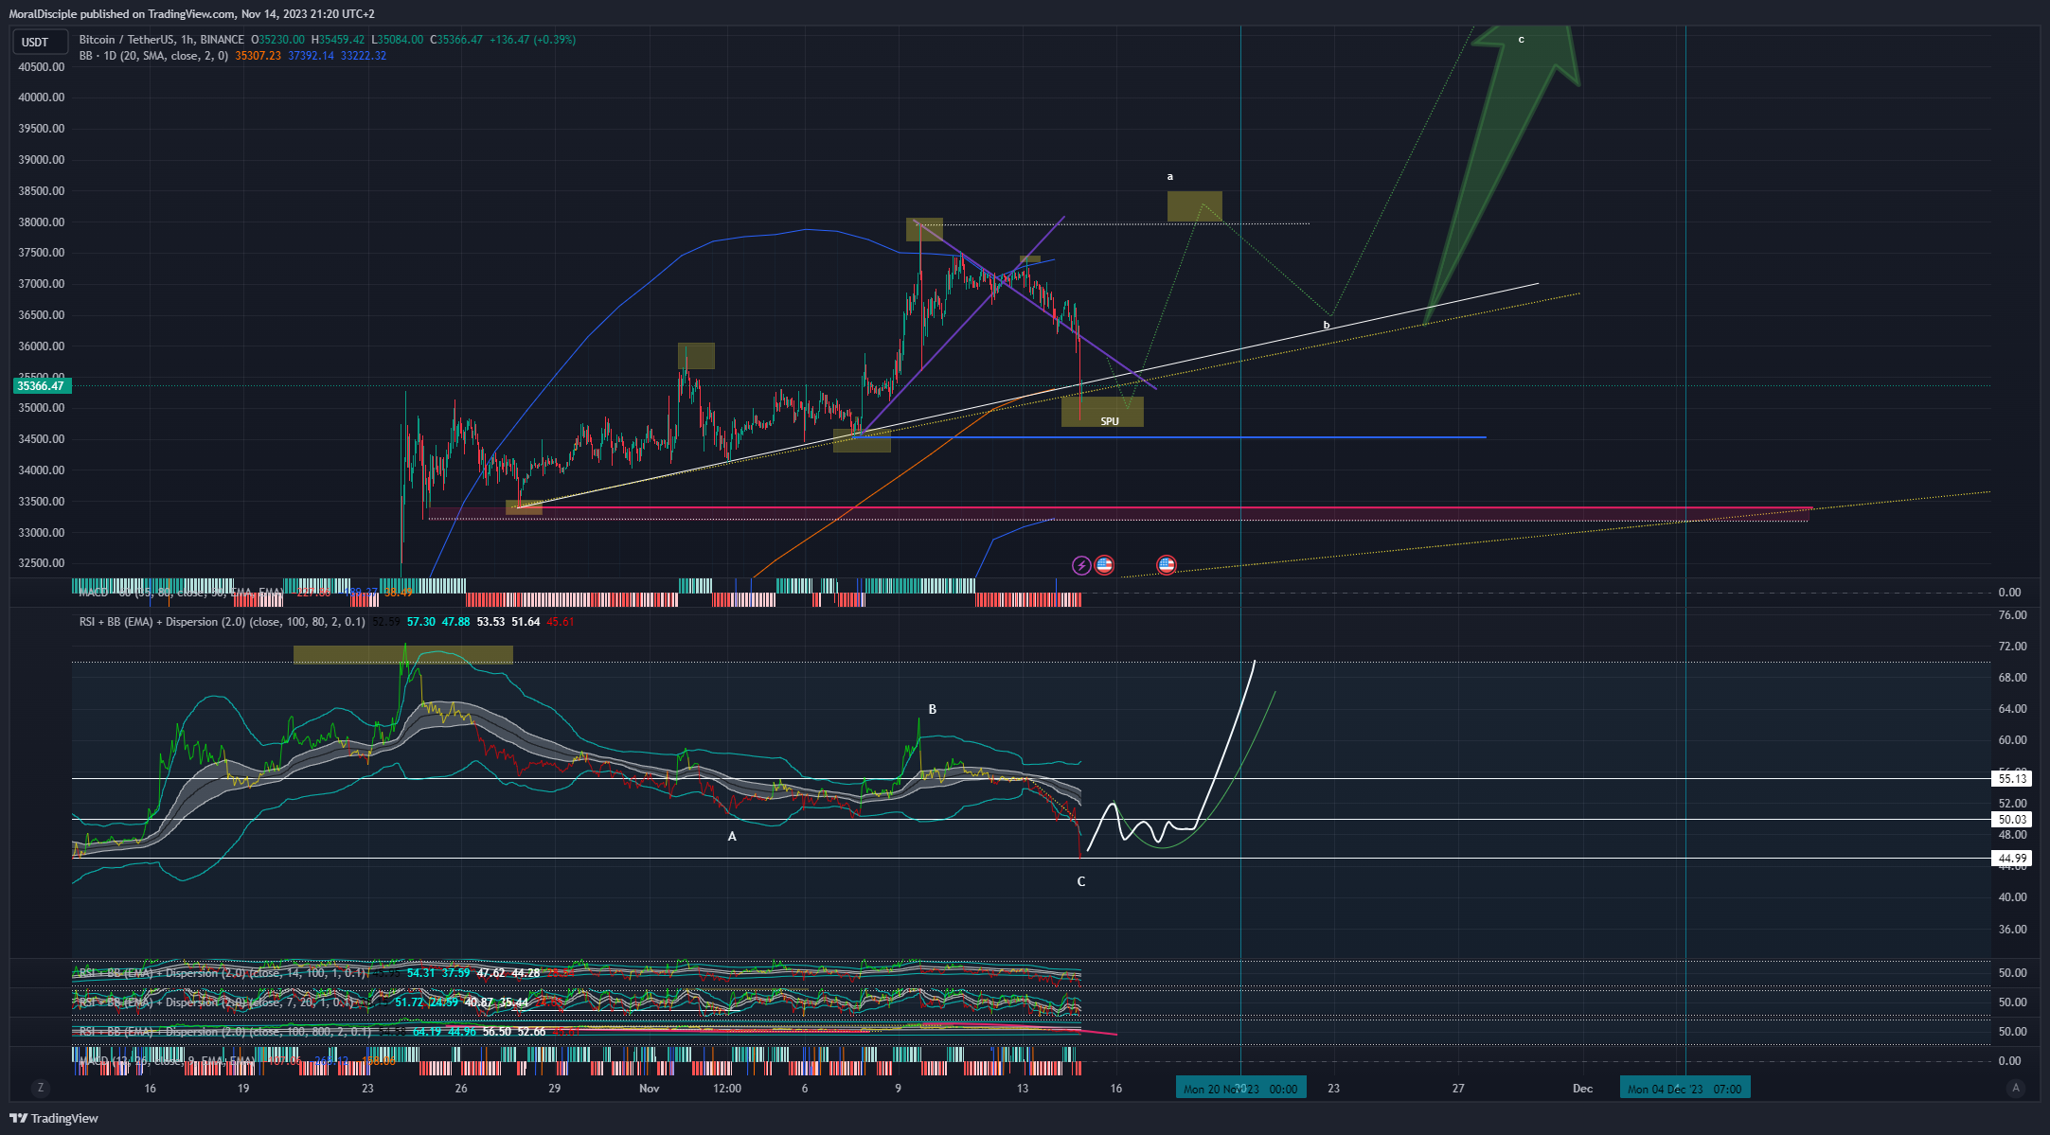Click the wave label C on RSI pane
This screenshot has width=2050, height=1135.
(x=1081, y=881)
